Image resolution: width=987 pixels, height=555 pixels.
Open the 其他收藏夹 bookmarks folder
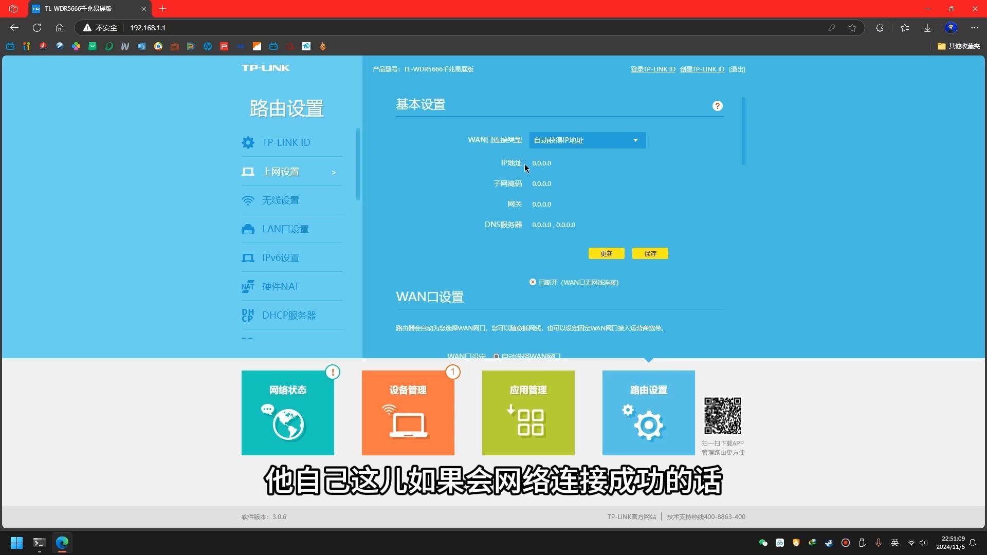(x=959, y=46)
